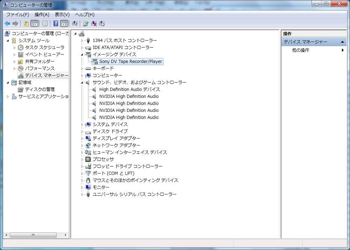
Task: Scan for hardware changes using toolbar icon
Action: pos(75,23)
